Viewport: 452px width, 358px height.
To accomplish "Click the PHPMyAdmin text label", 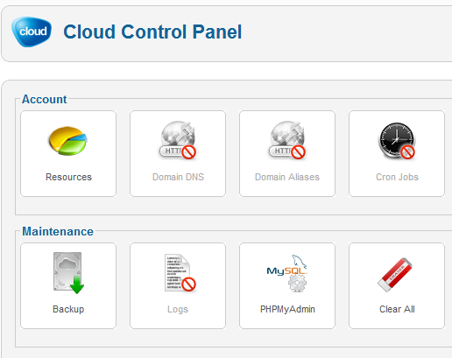I will 287,309.
